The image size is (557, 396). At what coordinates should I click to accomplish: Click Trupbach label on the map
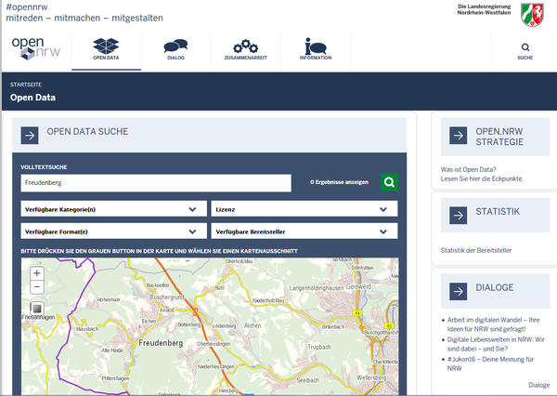[319, 347]
